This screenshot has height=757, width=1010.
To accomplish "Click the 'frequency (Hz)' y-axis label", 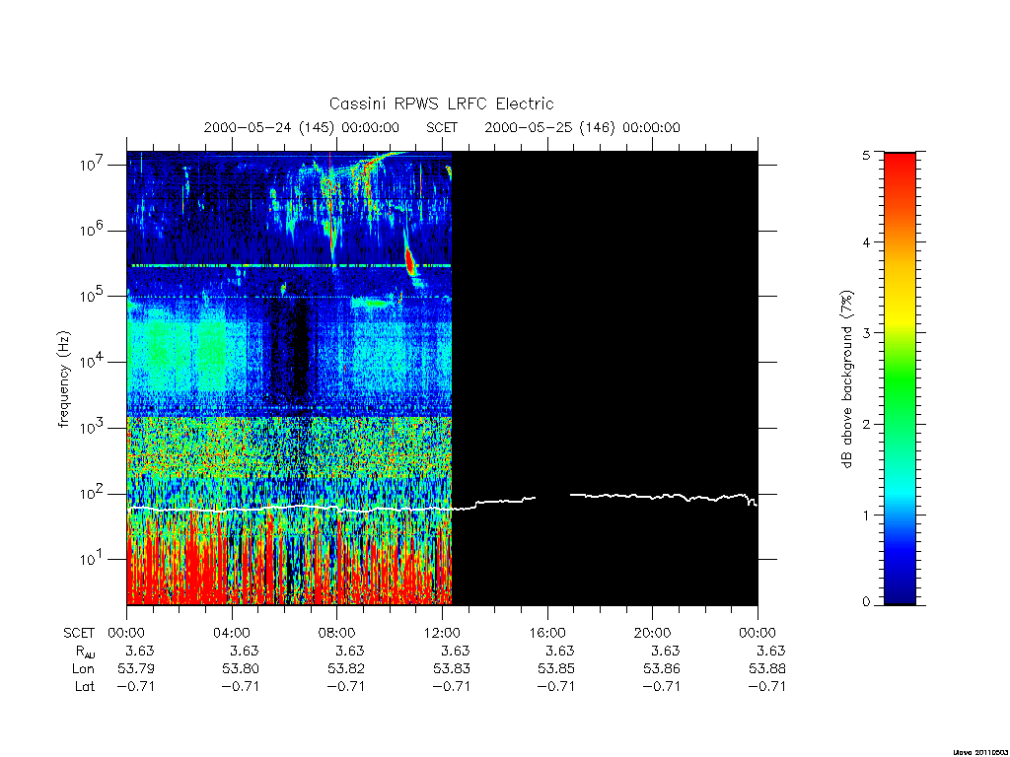I will pos(63,378).
